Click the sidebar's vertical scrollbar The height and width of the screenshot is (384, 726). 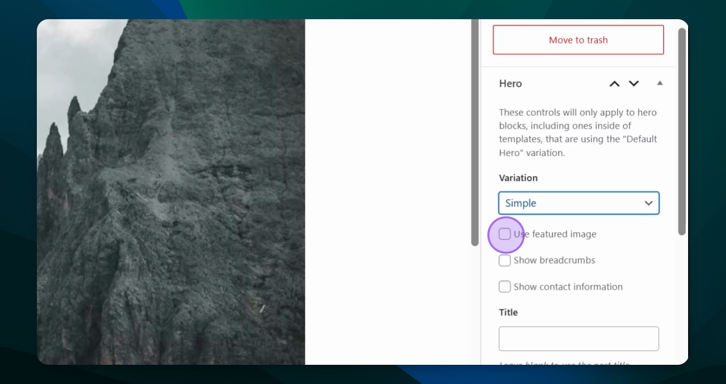pyautogui.click(x=682, y=131)
